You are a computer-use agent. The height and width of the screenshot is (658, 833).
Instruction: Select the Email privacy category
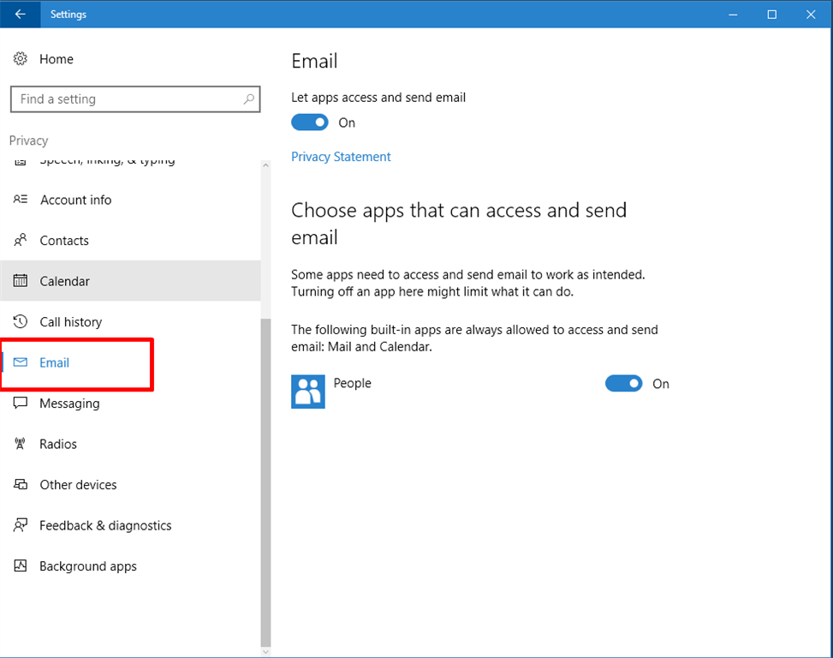point(54,362)
